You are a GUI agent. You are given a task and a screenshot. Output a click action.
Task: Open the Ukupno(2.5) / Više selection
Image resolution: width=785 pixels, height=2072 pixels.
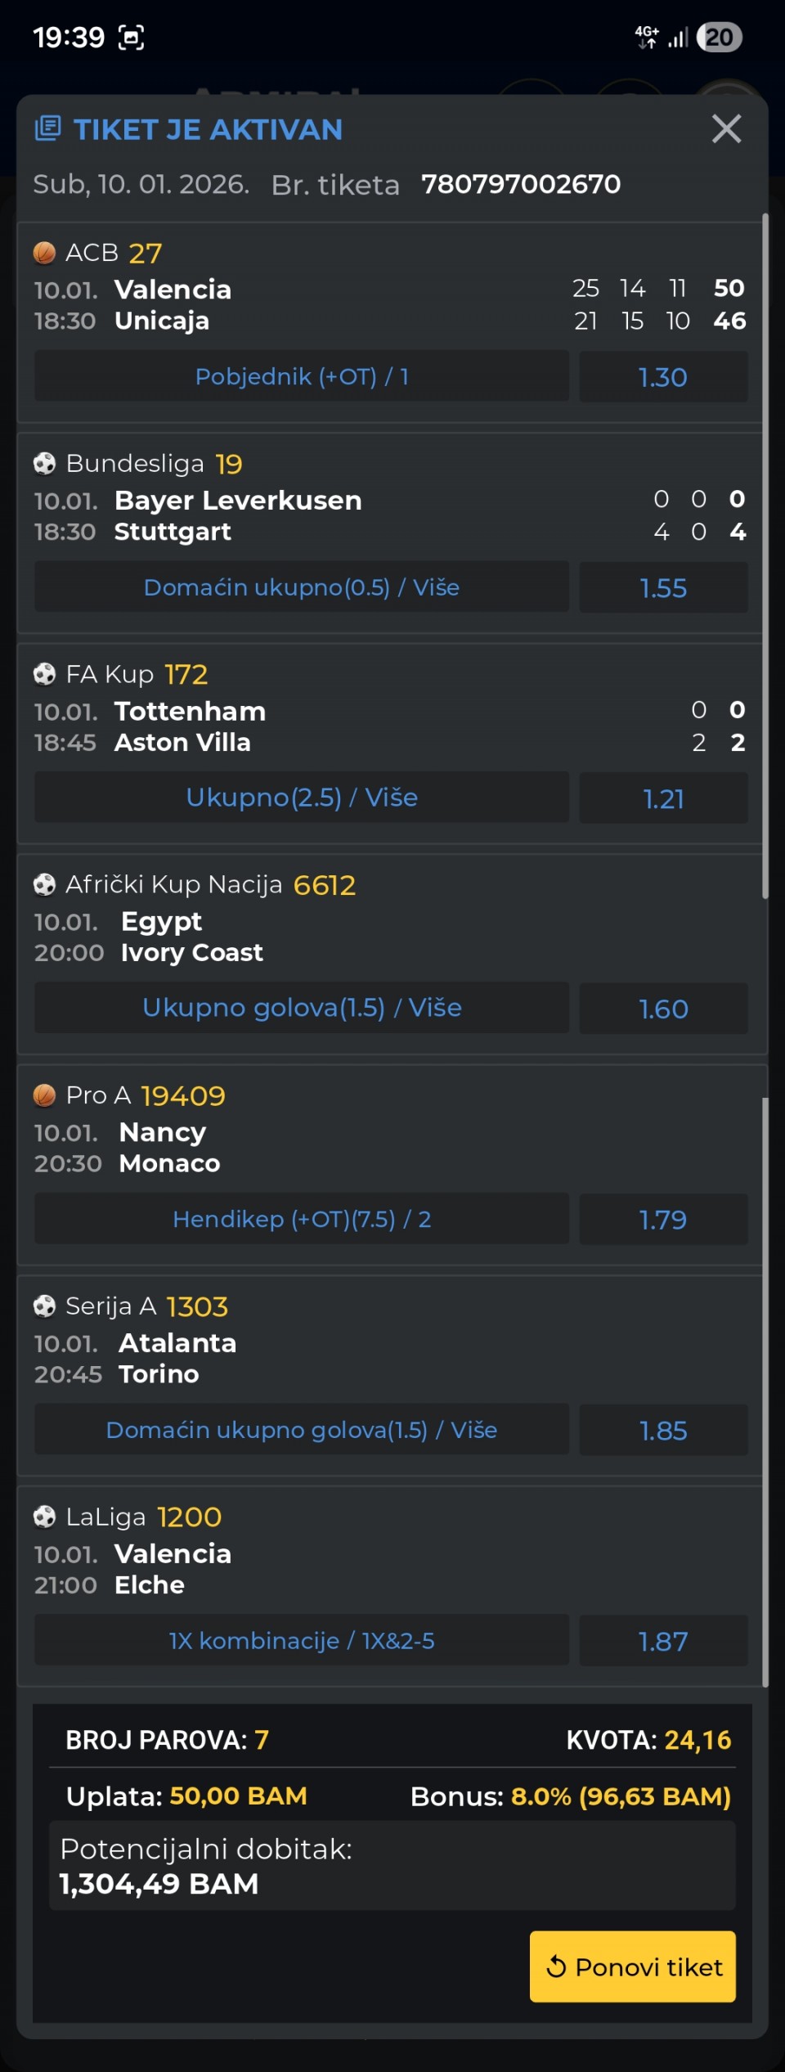click(x=301, y=798)
